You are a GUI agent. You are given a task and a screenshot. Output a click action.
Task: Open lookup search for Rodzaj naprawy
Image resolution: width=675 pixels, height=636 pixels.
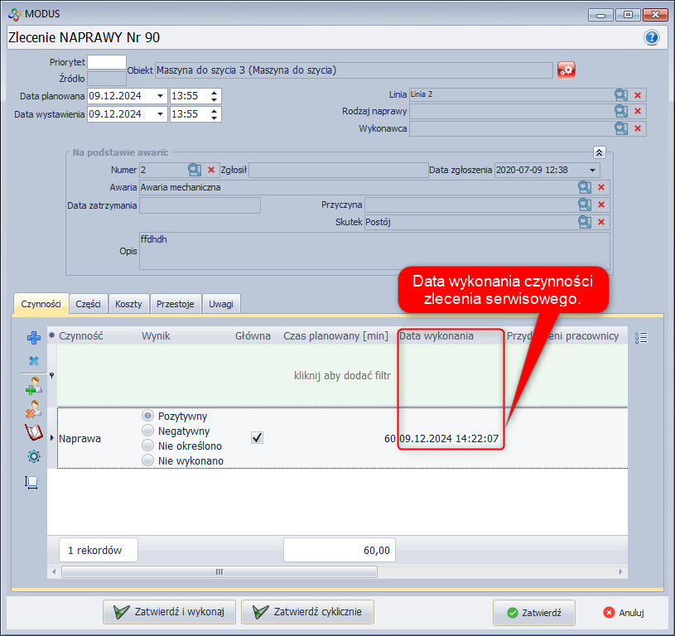pyautogui.click(x=620, y=112)
